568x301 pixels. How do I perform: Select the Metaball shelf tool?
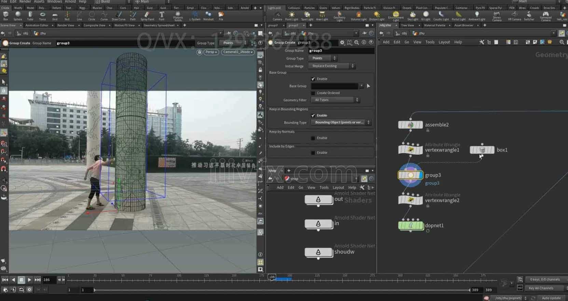click(208, 16)
